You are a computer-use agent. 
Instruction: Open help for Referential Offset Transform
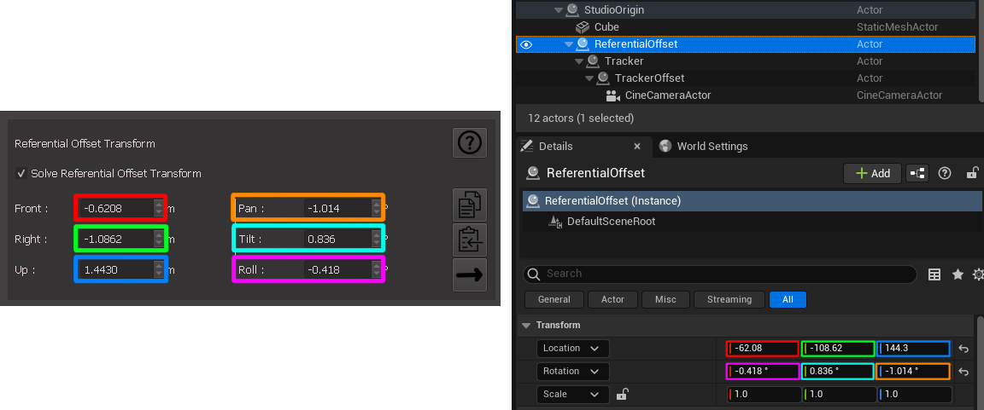point(469,142)
